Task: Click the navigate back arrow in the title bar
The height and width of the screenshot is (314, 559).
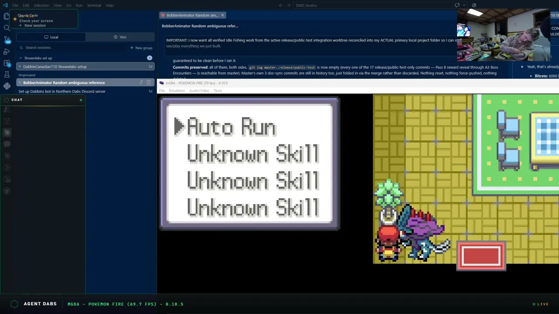Action: (x=281, y=5)
